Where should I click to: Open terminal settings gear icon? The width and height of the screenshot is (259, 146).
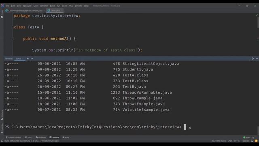coord(253,58)
